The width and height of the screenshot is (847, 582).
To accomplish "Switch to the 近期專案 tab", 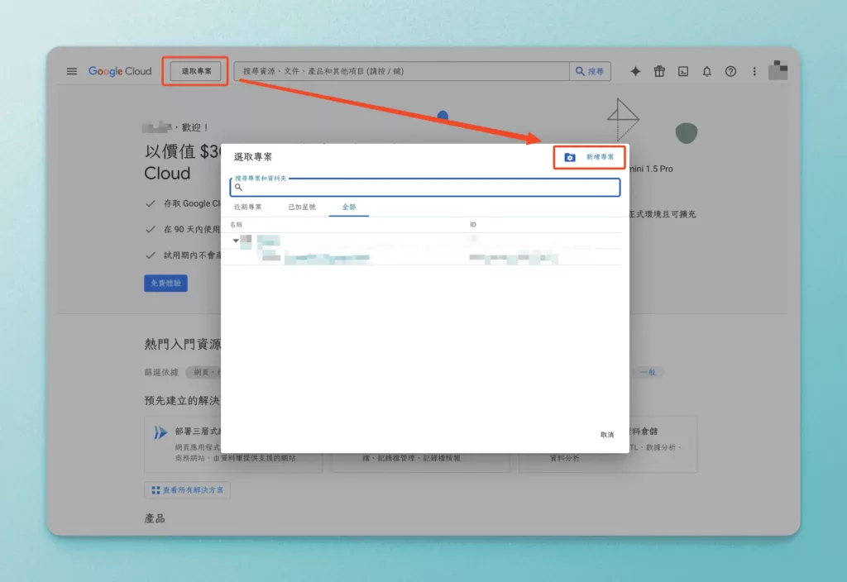I will point(247,207).
